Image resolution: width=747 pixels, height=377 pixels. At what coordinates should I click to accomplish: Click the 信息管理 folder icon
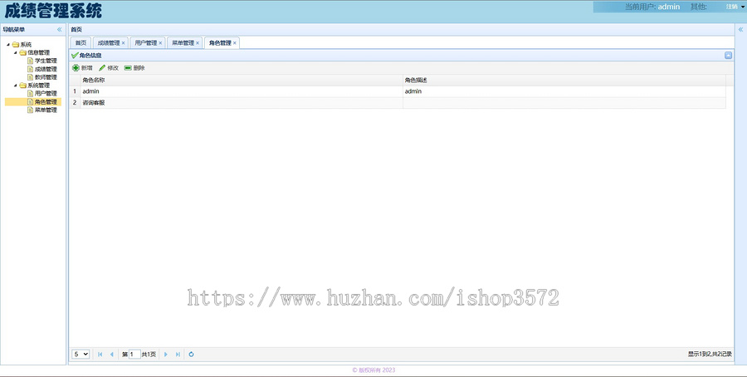click(23, 52)
